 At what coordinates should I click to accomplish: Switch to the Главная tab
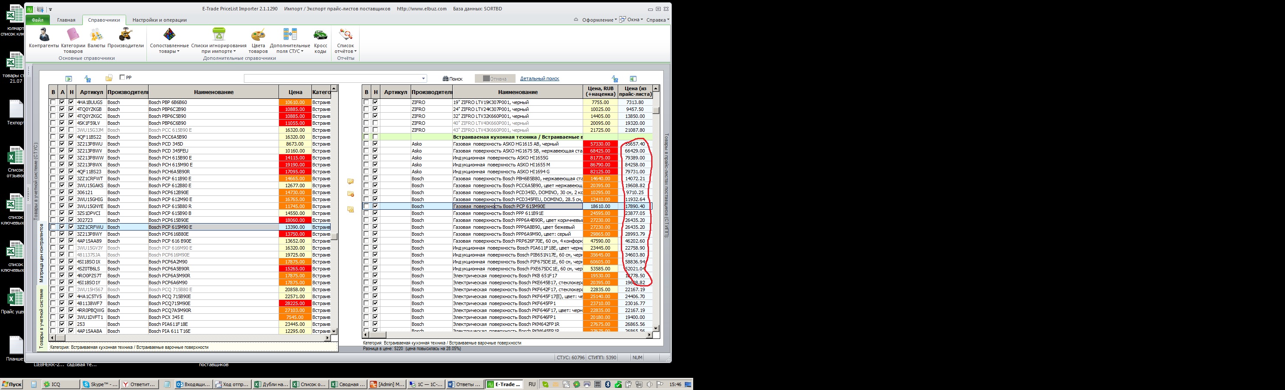pyautogui.click(x=66, y=20)
